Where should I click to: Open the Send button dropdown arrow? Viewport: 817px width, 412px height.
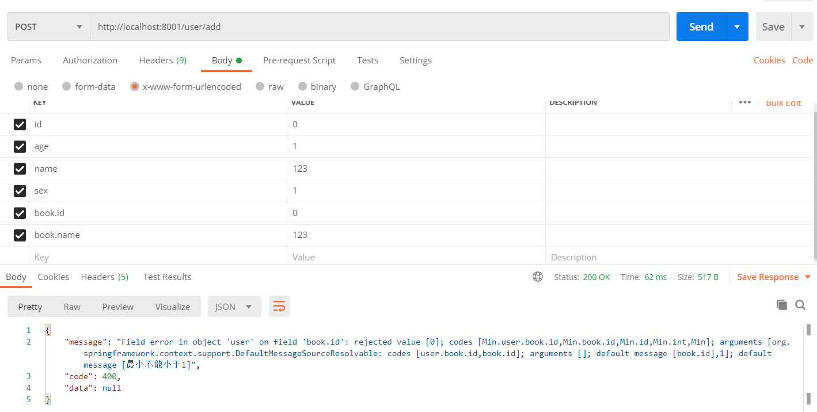point(737,26)
